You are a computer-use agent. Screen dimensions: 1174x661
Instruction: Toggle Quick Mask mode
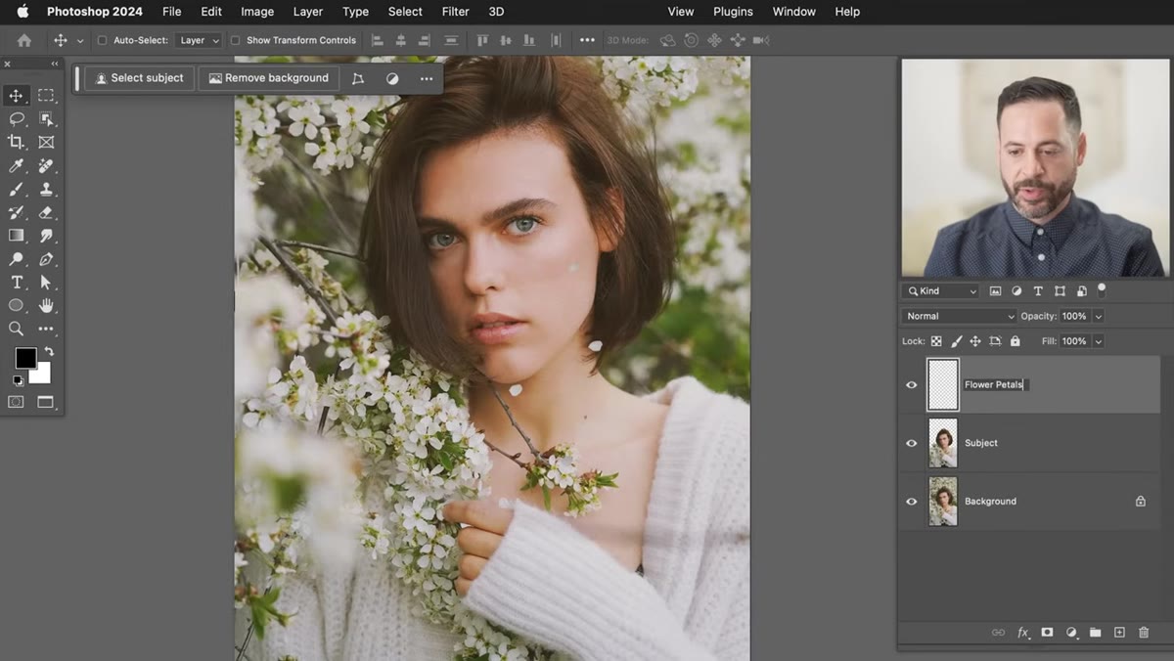tap(17, 402)
